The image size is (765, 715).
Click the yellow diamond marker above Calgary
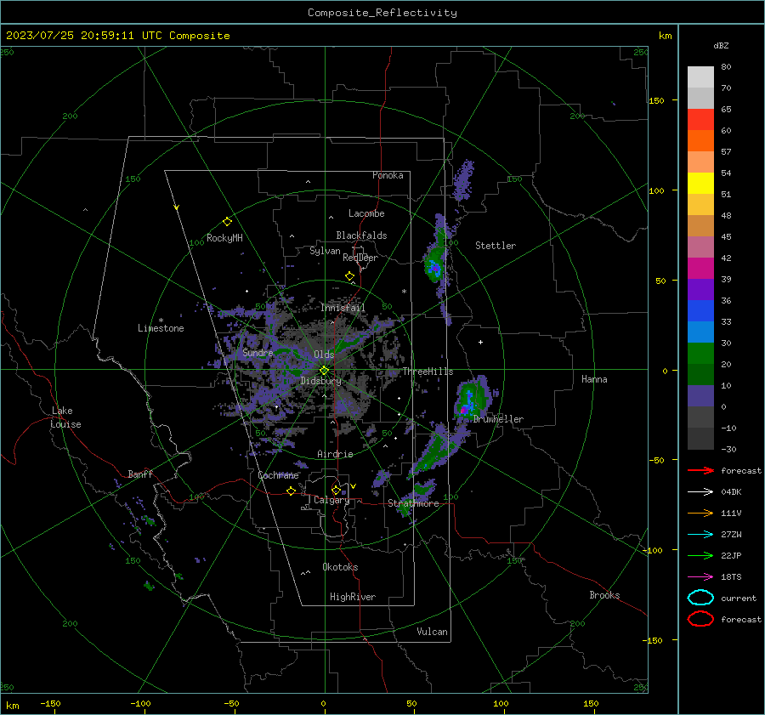[x=336, y=490]
